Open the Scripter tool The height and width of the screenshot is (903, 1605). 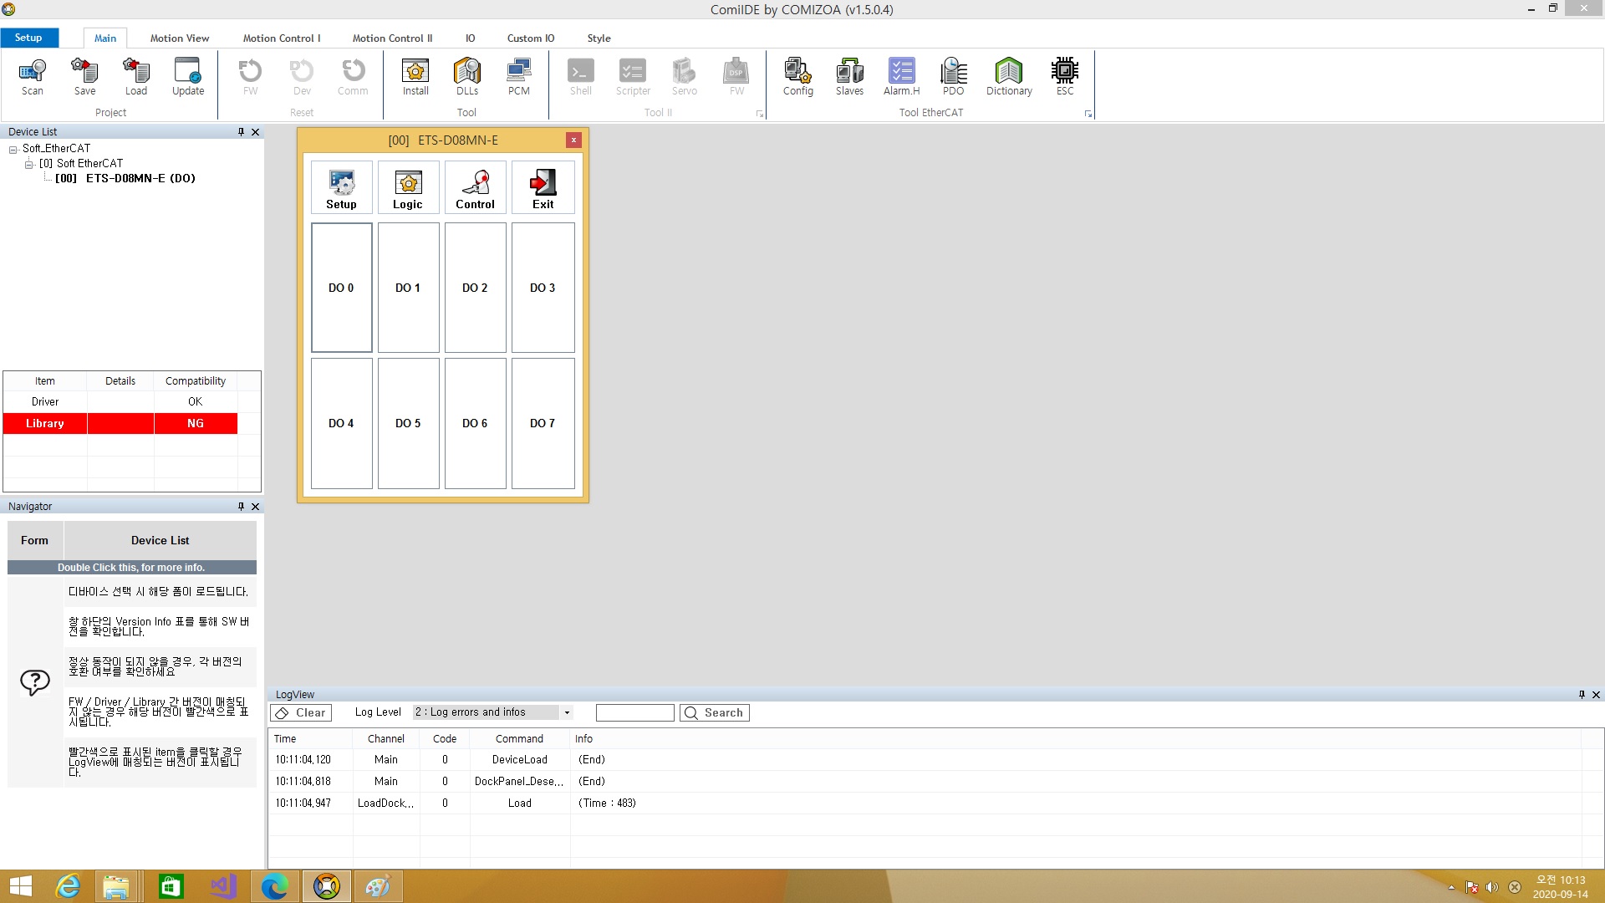633,77
